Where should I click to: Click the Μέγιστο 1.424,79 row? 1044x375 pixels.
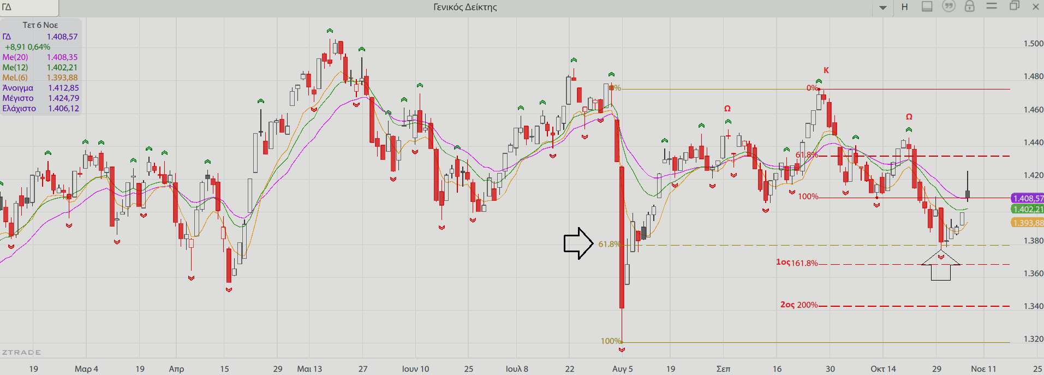click(x=40, y=98)
